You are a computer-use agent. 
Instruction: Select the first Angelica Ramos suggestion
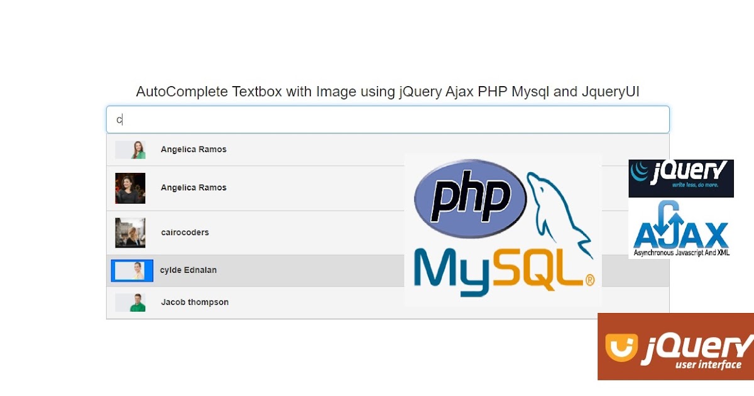pos(251,150)
